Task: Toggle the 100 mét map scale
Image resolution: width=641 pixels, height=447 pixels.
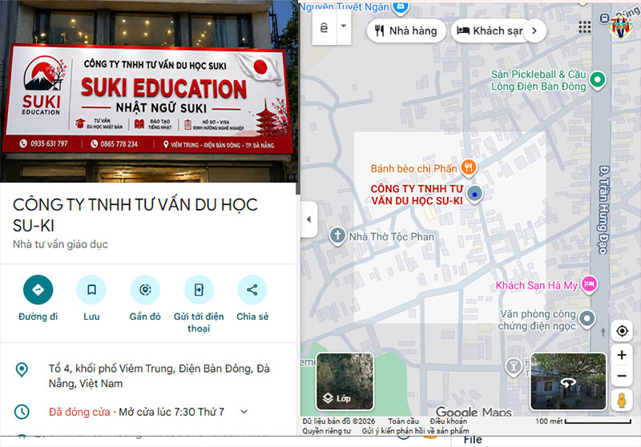Action: click(x=583, y=421)
